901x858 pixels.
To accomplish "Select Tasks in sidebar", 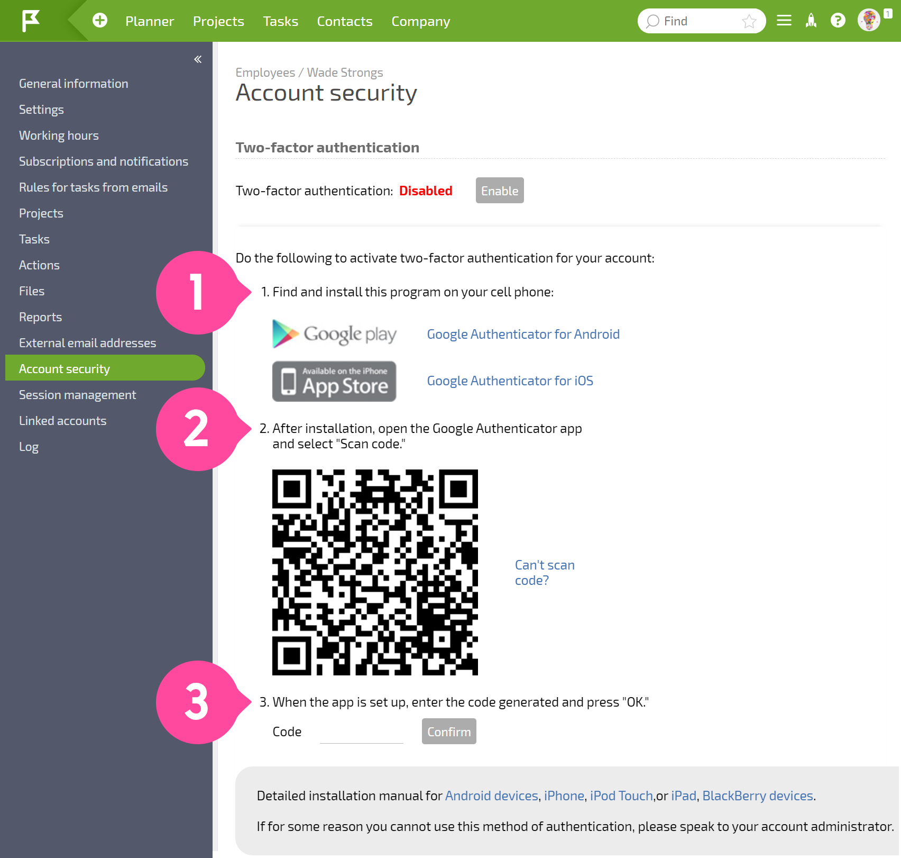I will (34, 239).
